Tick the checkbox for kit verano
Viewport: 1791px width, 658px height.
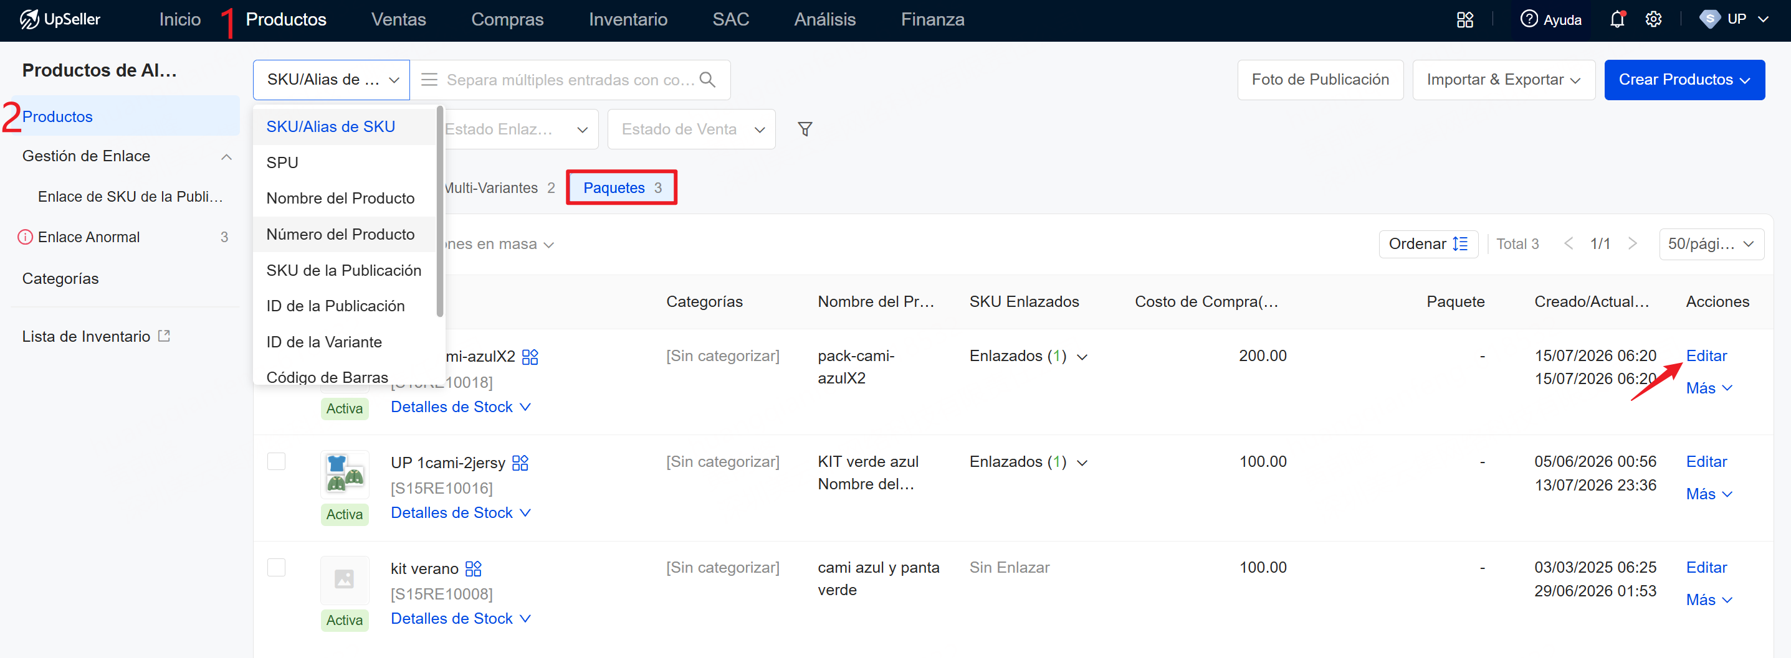pos(277,567)
